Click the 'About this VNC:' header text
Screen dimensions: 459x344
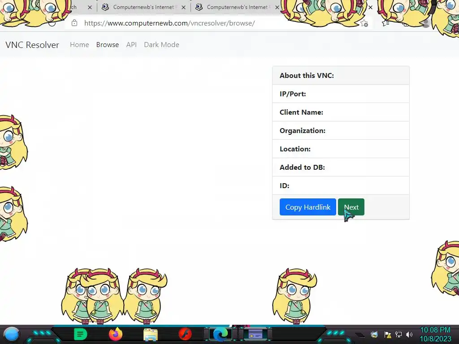click(x=307, y=75)
